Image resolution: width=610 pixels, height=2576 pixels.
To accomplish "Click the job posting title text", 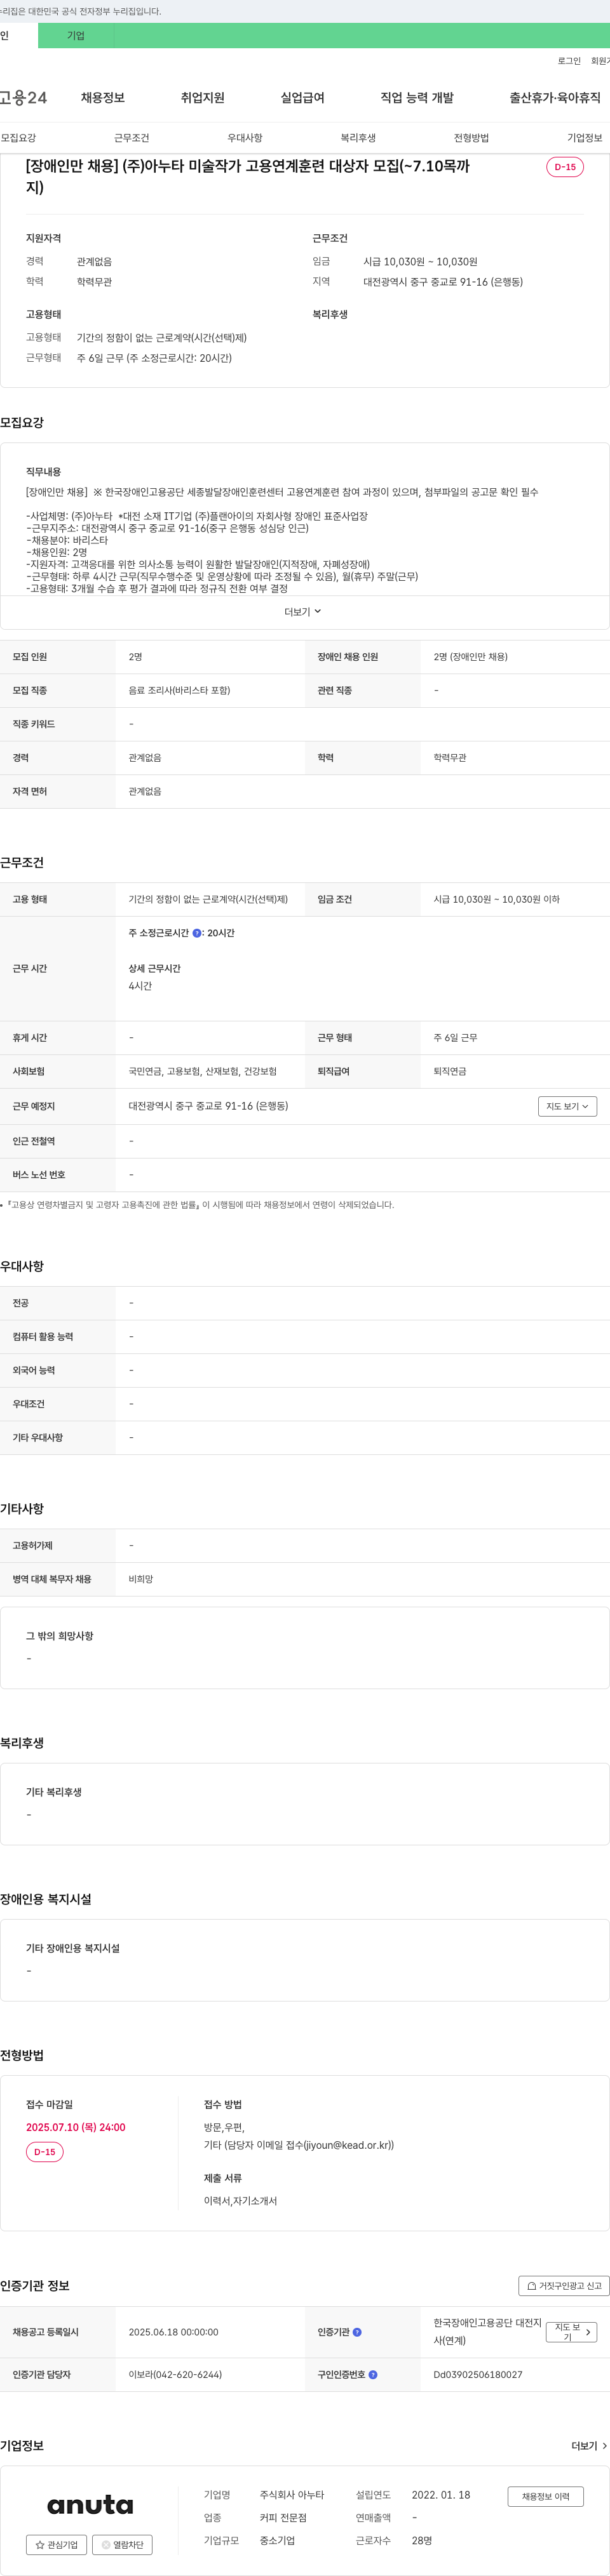I will 247,177.
